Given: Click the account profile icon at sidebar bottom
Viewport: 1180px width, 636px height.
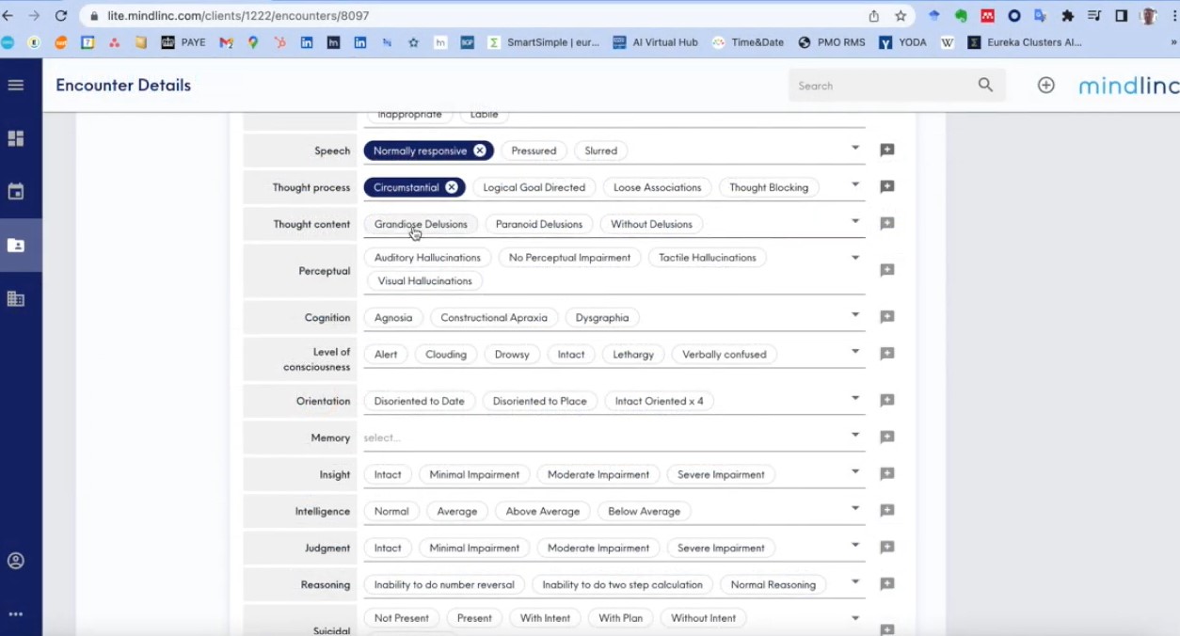Looking at the screenshot, I should (x=16, y=560).
